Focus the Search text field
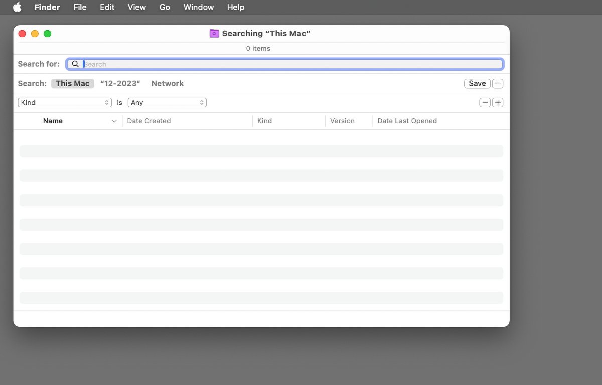602x385 pixels. tap(291, 64)
